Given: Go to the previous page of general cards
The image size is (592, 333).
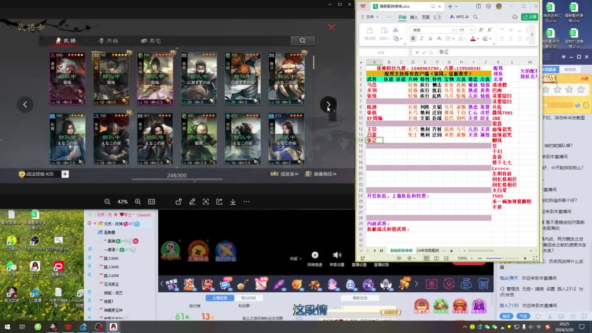Looking at the screenshot, I should [25, 105].
